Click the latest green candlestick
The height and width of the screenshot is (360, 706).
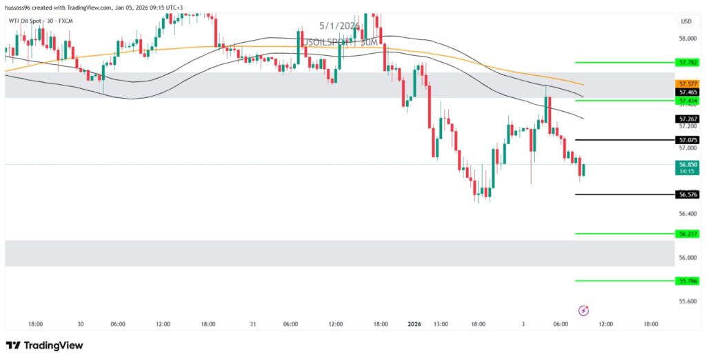584,170
